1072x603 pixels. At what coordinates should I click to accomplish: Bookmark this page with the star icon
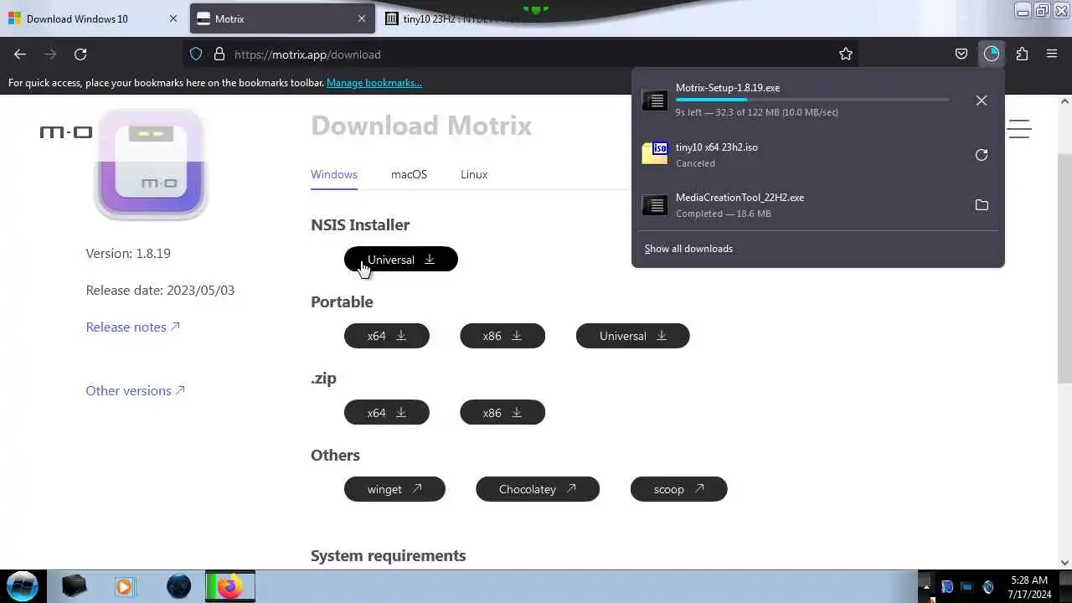tap(846, 54)
